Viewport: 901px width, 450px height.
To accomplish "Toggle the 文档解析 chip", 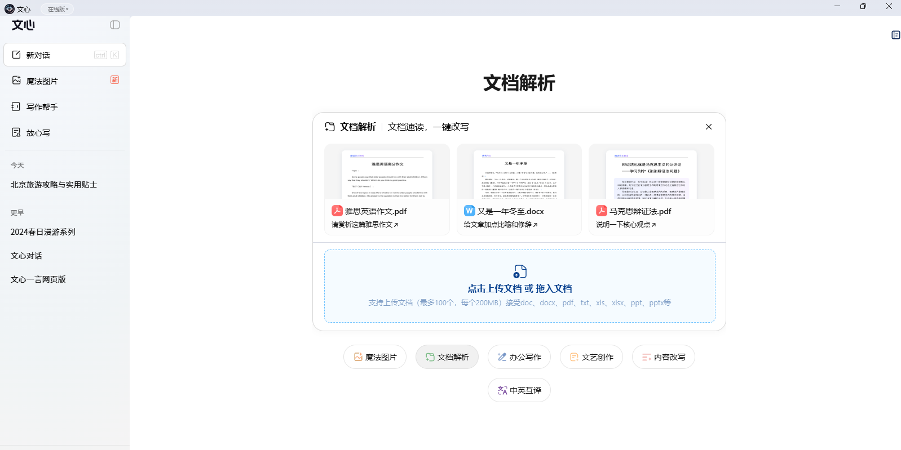I will click(447, 357).
